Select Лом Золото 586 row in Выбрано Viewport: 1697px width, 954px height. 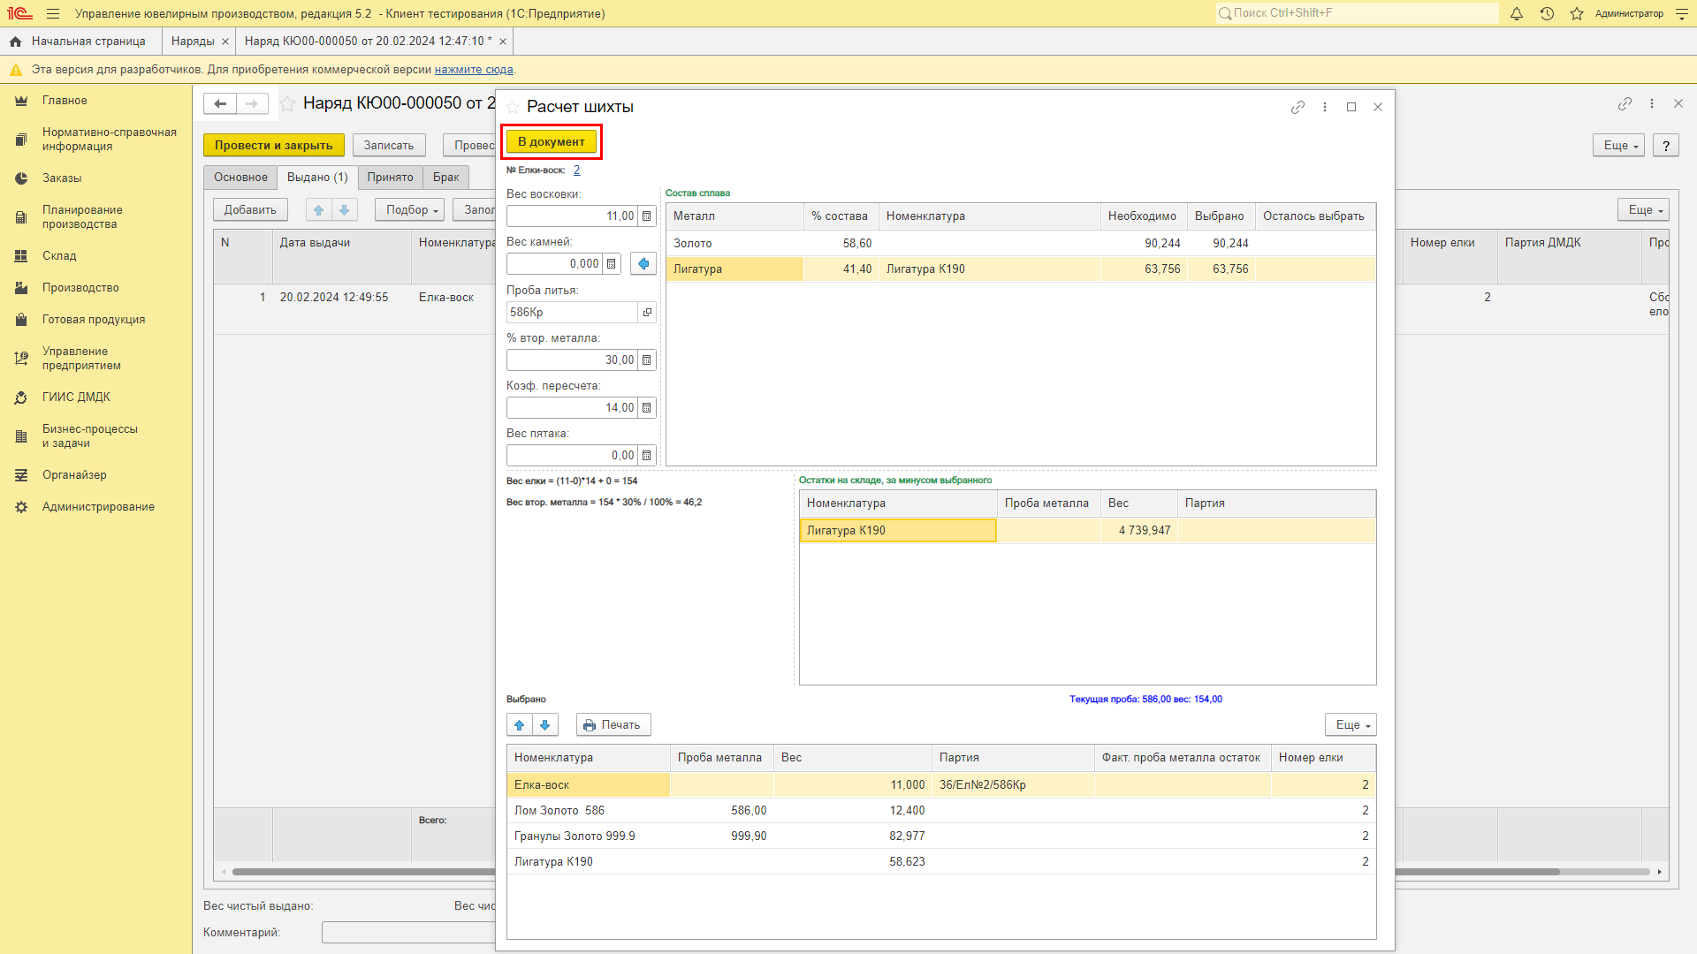[940, 811]
